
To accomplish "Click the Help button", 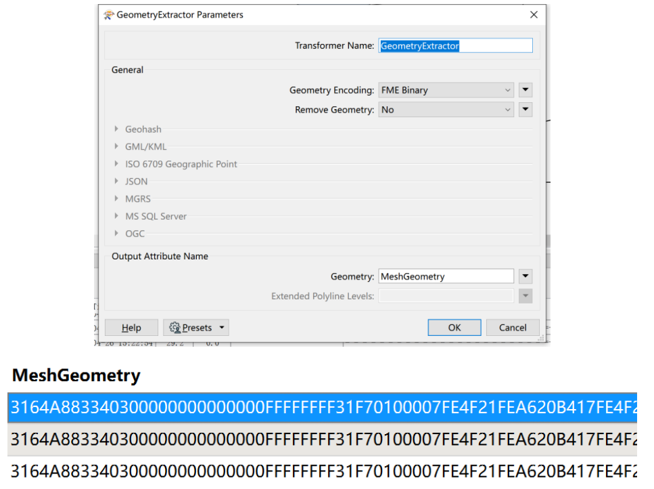I will pyautogui.click(x=131, y=328).
